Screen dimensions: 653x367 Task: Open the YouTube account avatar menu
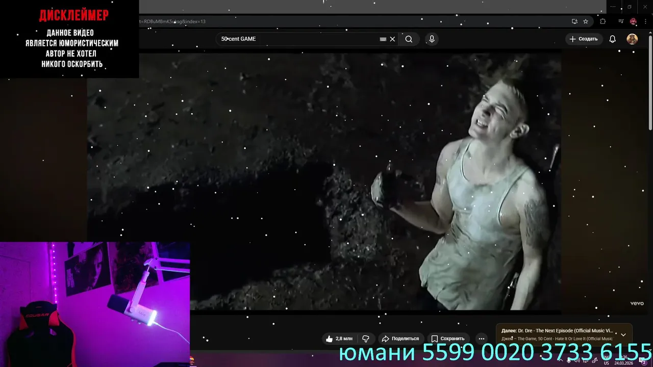(x=632, y=39)
